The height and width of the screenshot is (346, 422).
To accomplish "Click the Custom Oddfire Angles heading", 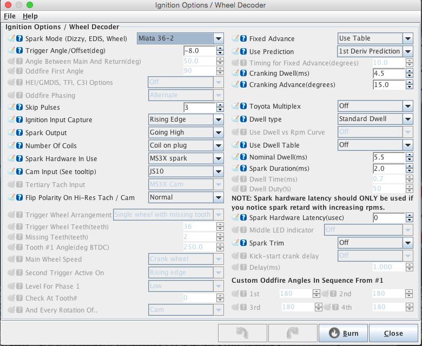I will click(307, 281).
